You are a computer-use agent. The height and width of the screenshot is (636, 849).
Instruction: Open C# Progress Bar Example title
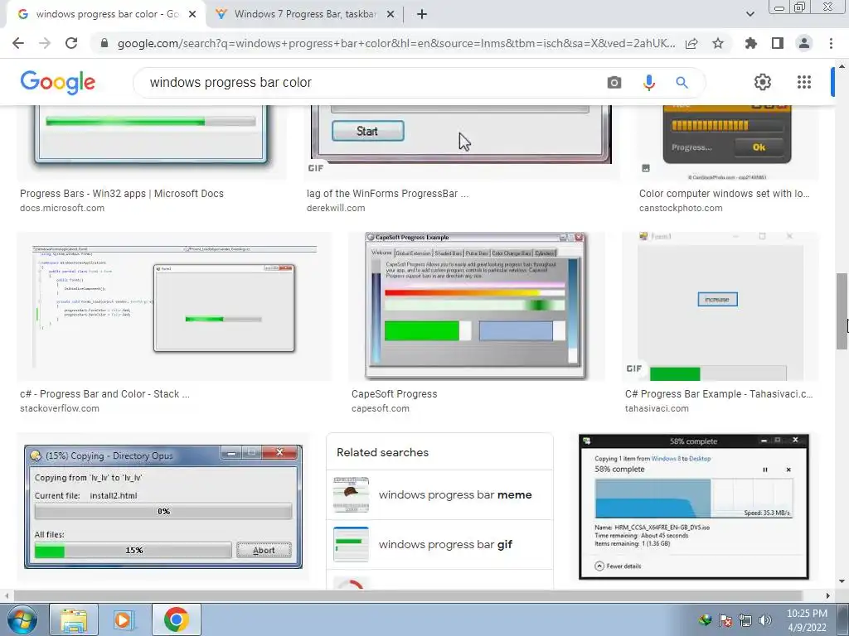(719, 394)
